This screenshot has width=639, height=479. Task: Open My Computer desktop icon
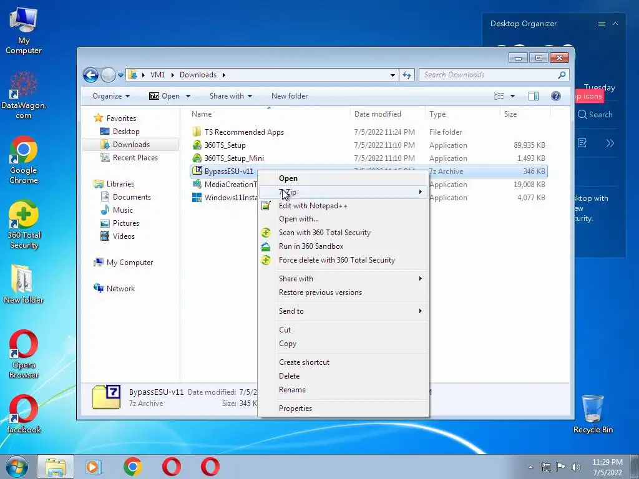click(23, 31)
